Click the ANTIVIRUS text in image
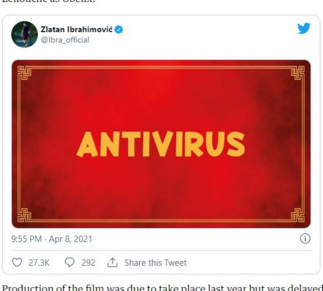323x291 pixels. pyautogui.click(x=161, y=144)
